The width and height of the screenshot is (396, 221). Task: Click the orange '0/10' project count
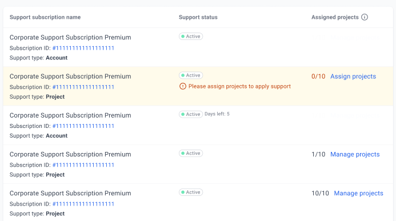[318, 77]
